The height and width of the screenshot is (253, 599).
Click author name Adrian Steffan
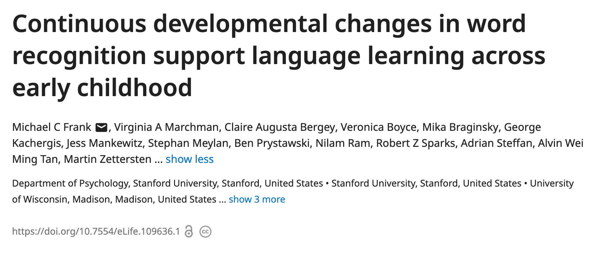(x=497, y=143)
